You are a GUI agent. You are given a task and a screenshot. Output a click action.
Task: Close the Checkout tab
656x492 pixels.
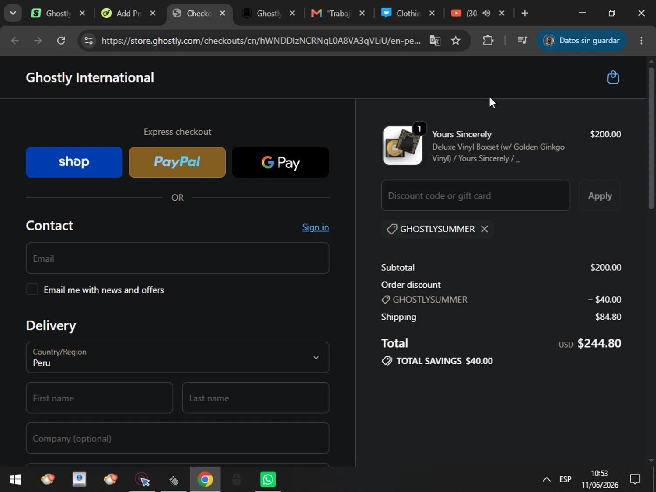223,13
